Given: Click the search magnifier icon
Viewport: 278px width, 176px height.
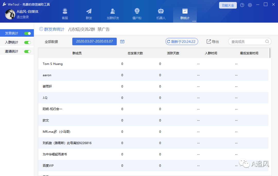Looking at the screenshot, I should coord(267,42).
